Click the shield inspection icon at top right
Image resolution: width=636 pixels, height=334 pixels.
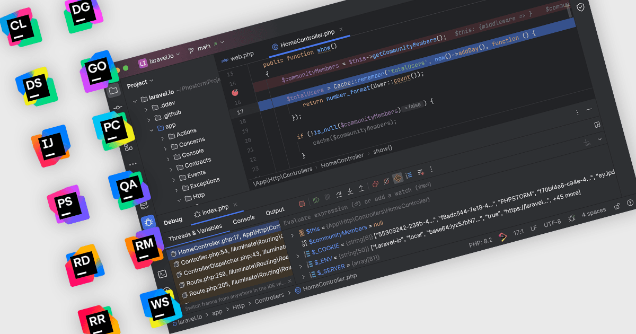coord(580,7)
